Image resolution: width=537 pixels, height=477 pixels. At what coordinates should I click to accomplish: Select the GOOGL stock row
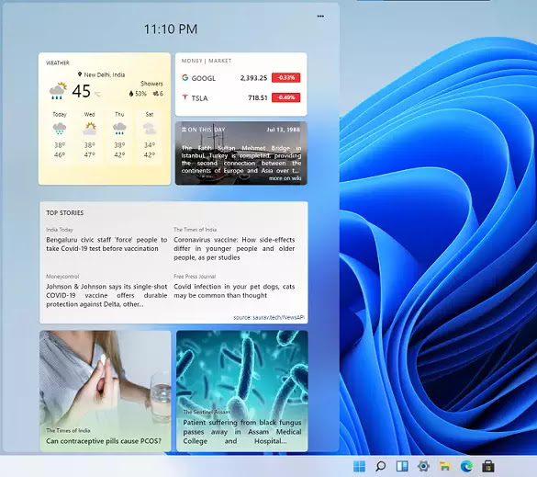pos(241,78)
